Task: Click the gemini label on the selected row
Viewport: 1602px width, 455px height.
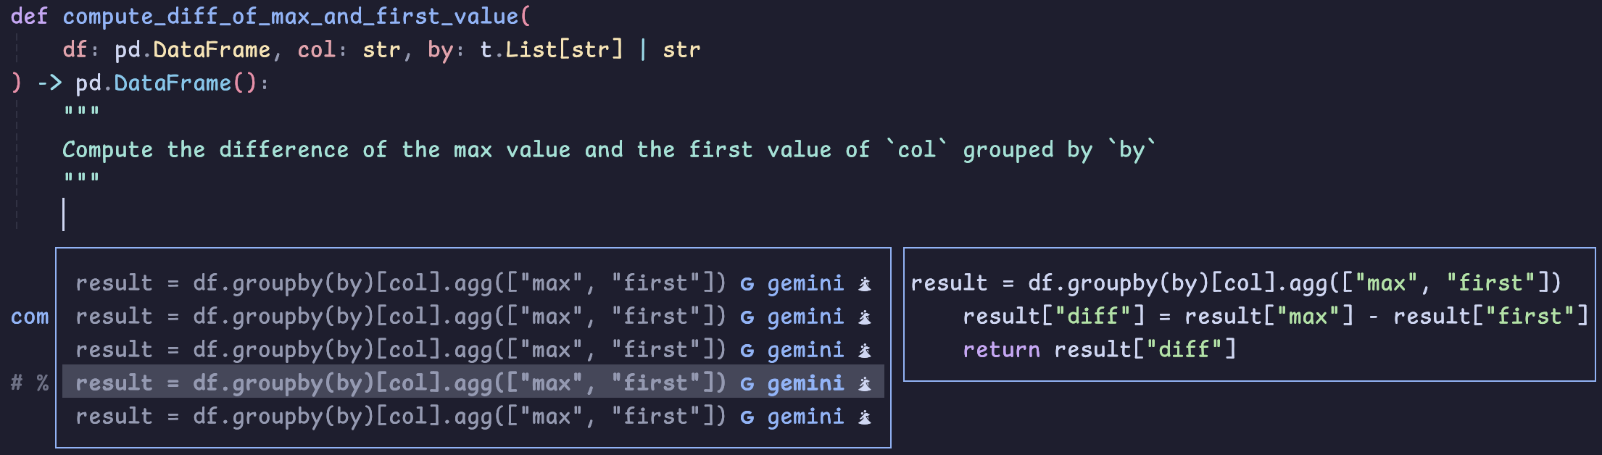Action: point(805,383)
